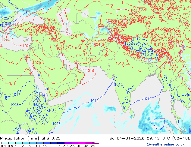Click the '50' value in the legend
Viewport: 191px width, 147px height.
point(93,146)
